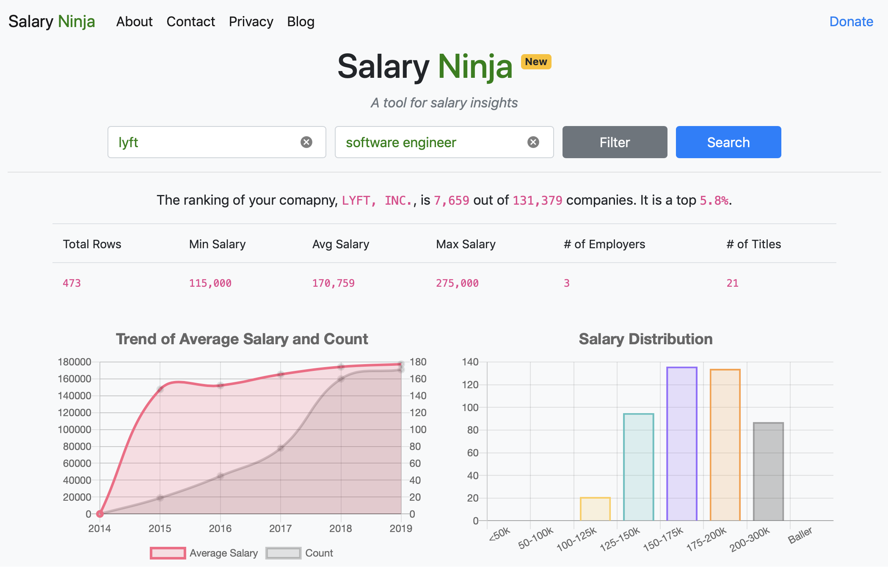Click the 200-300k gray distribution bar
The image size is (888, 576).
click(768, 472)
